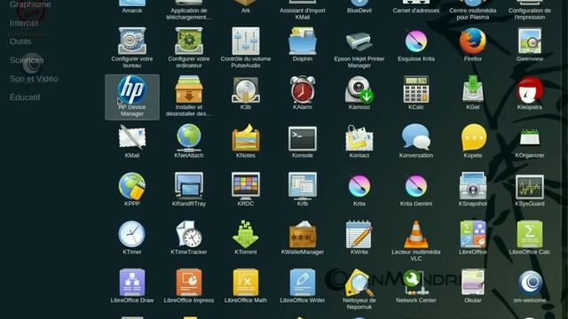Open KGet download manager
568x319 pixels.
473,93
